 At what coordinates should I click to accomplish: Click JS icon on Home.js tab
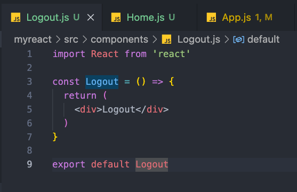[x=116, y=18]
